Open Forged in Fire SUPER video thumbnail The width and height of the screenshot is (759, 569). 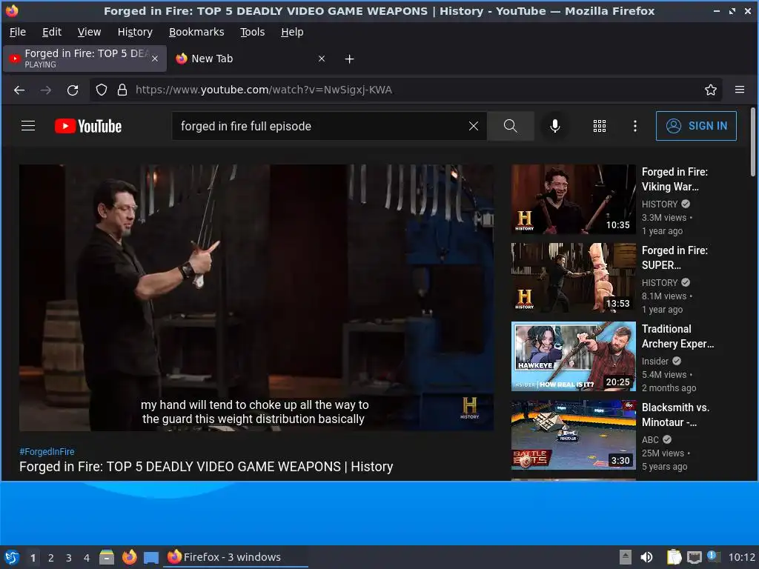click(573, 278)
